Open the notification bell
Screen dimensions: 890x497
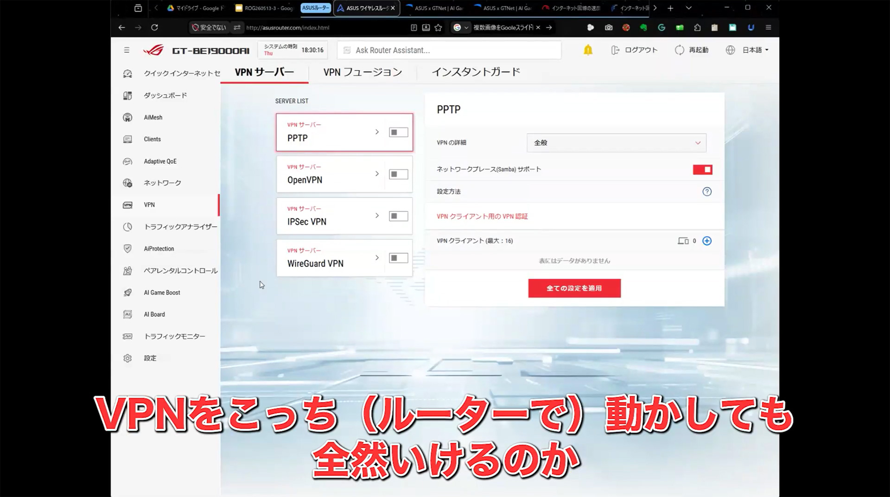coord(588,50)
